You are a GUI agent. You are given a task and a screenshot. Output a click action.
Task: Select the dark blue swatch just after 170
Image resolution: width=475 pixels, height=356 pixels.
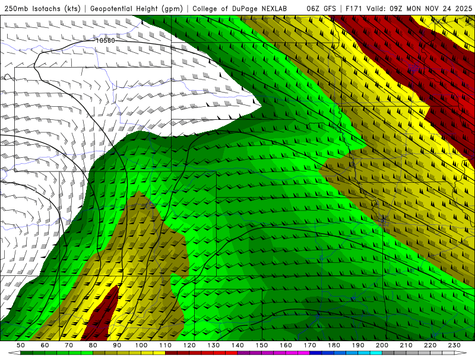point(315,353)
